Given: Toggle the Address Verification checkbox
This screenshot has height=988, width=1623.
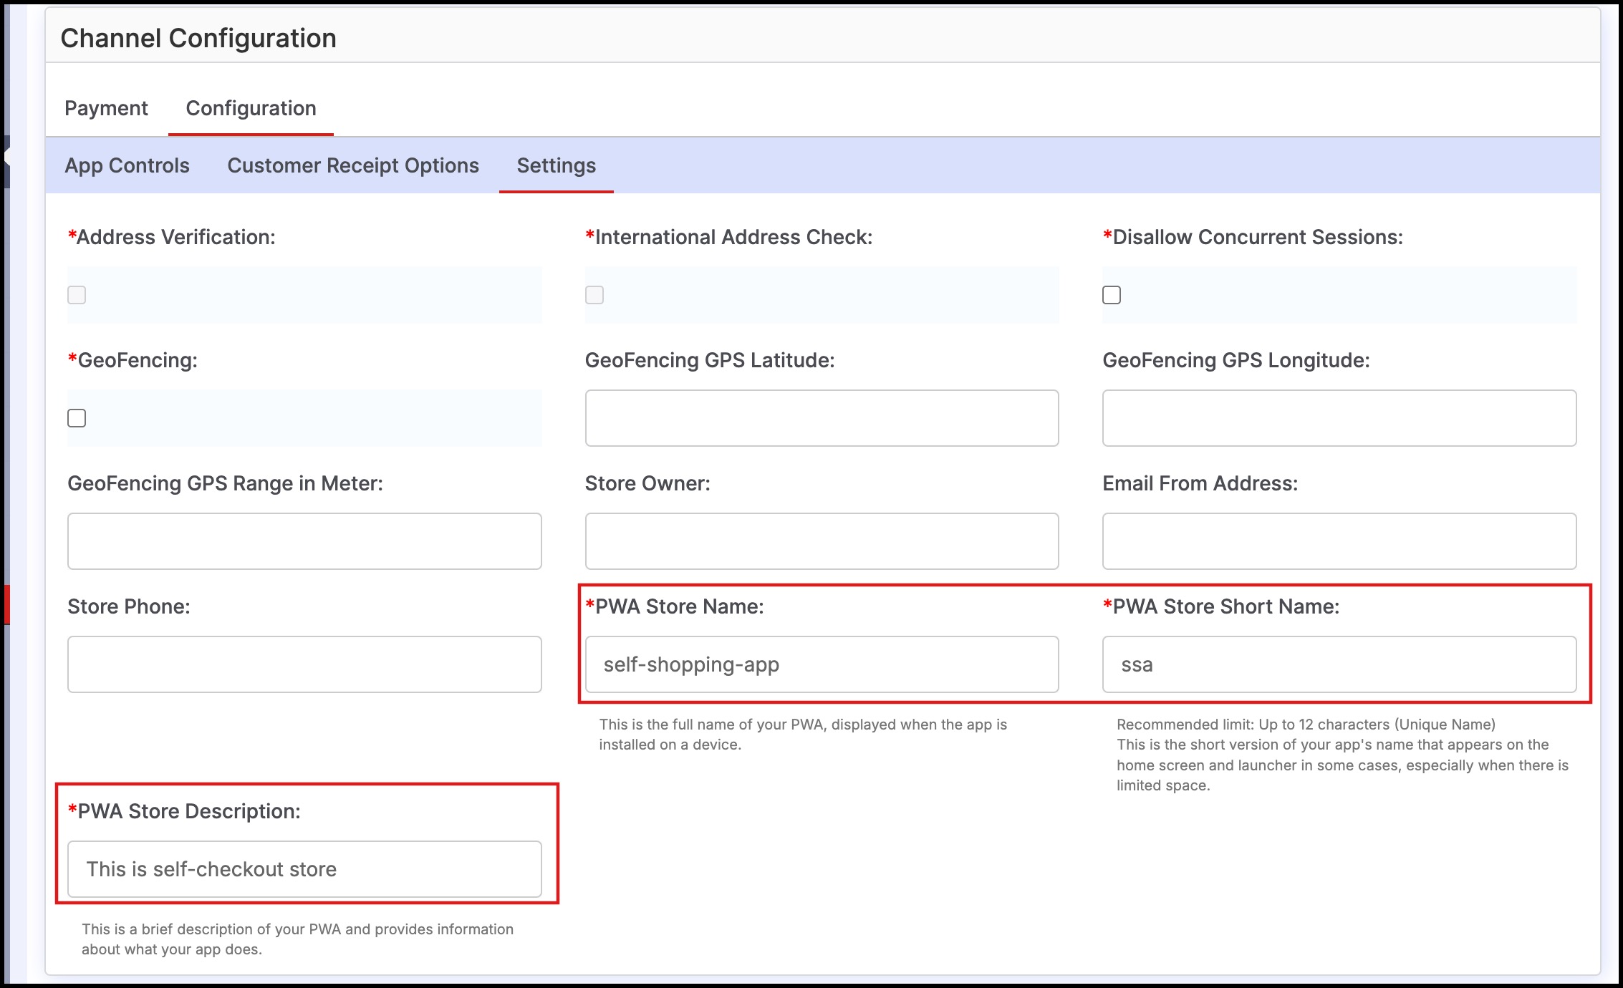Looking at the screenshot, I should coord(77,295).
